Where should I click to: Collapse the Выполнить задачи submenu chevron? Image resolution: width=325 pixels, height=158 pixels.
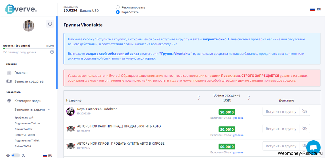click(49, 109)
